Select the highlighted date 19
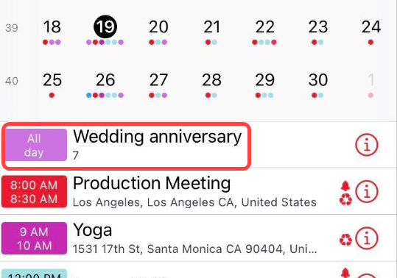Image resolution: width=397 pixels, height=278 pixels. [105, 26]
